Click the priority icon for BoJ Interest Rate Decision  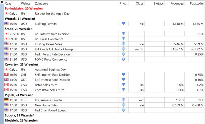(123, 34)
